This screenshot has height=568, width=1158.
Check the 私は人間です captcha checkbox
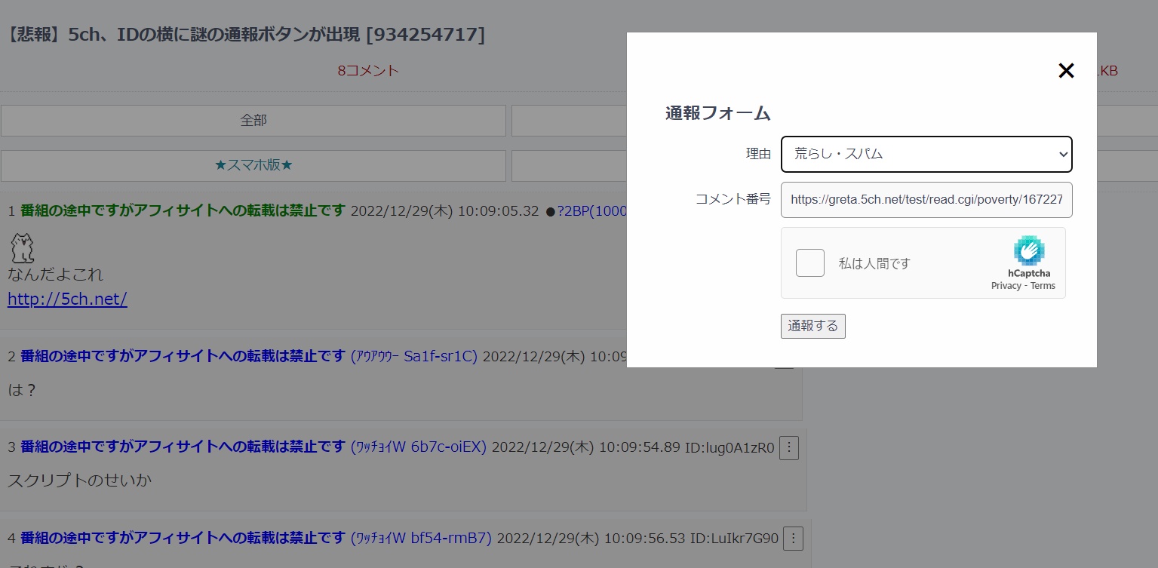(x=810, y=263)
